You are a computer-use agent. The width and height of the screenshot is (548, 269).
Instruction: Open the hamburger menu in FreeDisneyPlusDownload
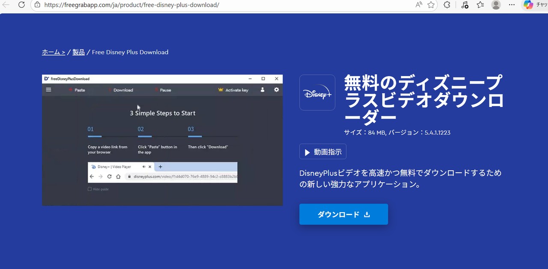48,90
